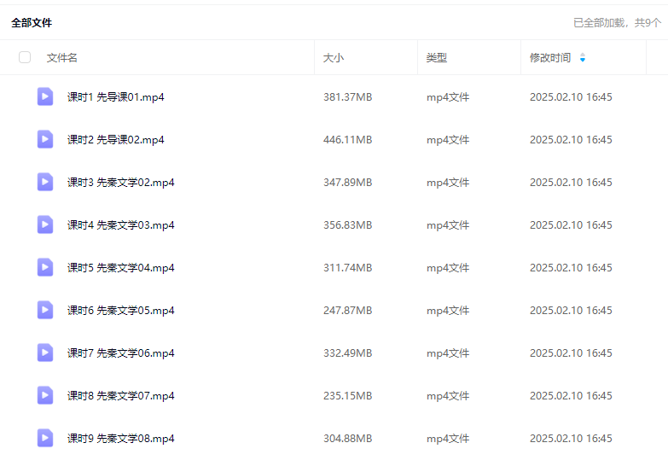This screenshot has width=668, height=472.
Task: Click modified time in 课时2 row
Action: (571, 140)
